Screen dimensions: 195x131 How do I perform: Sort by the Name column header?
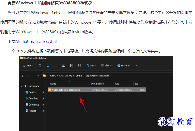click(53, 84)
